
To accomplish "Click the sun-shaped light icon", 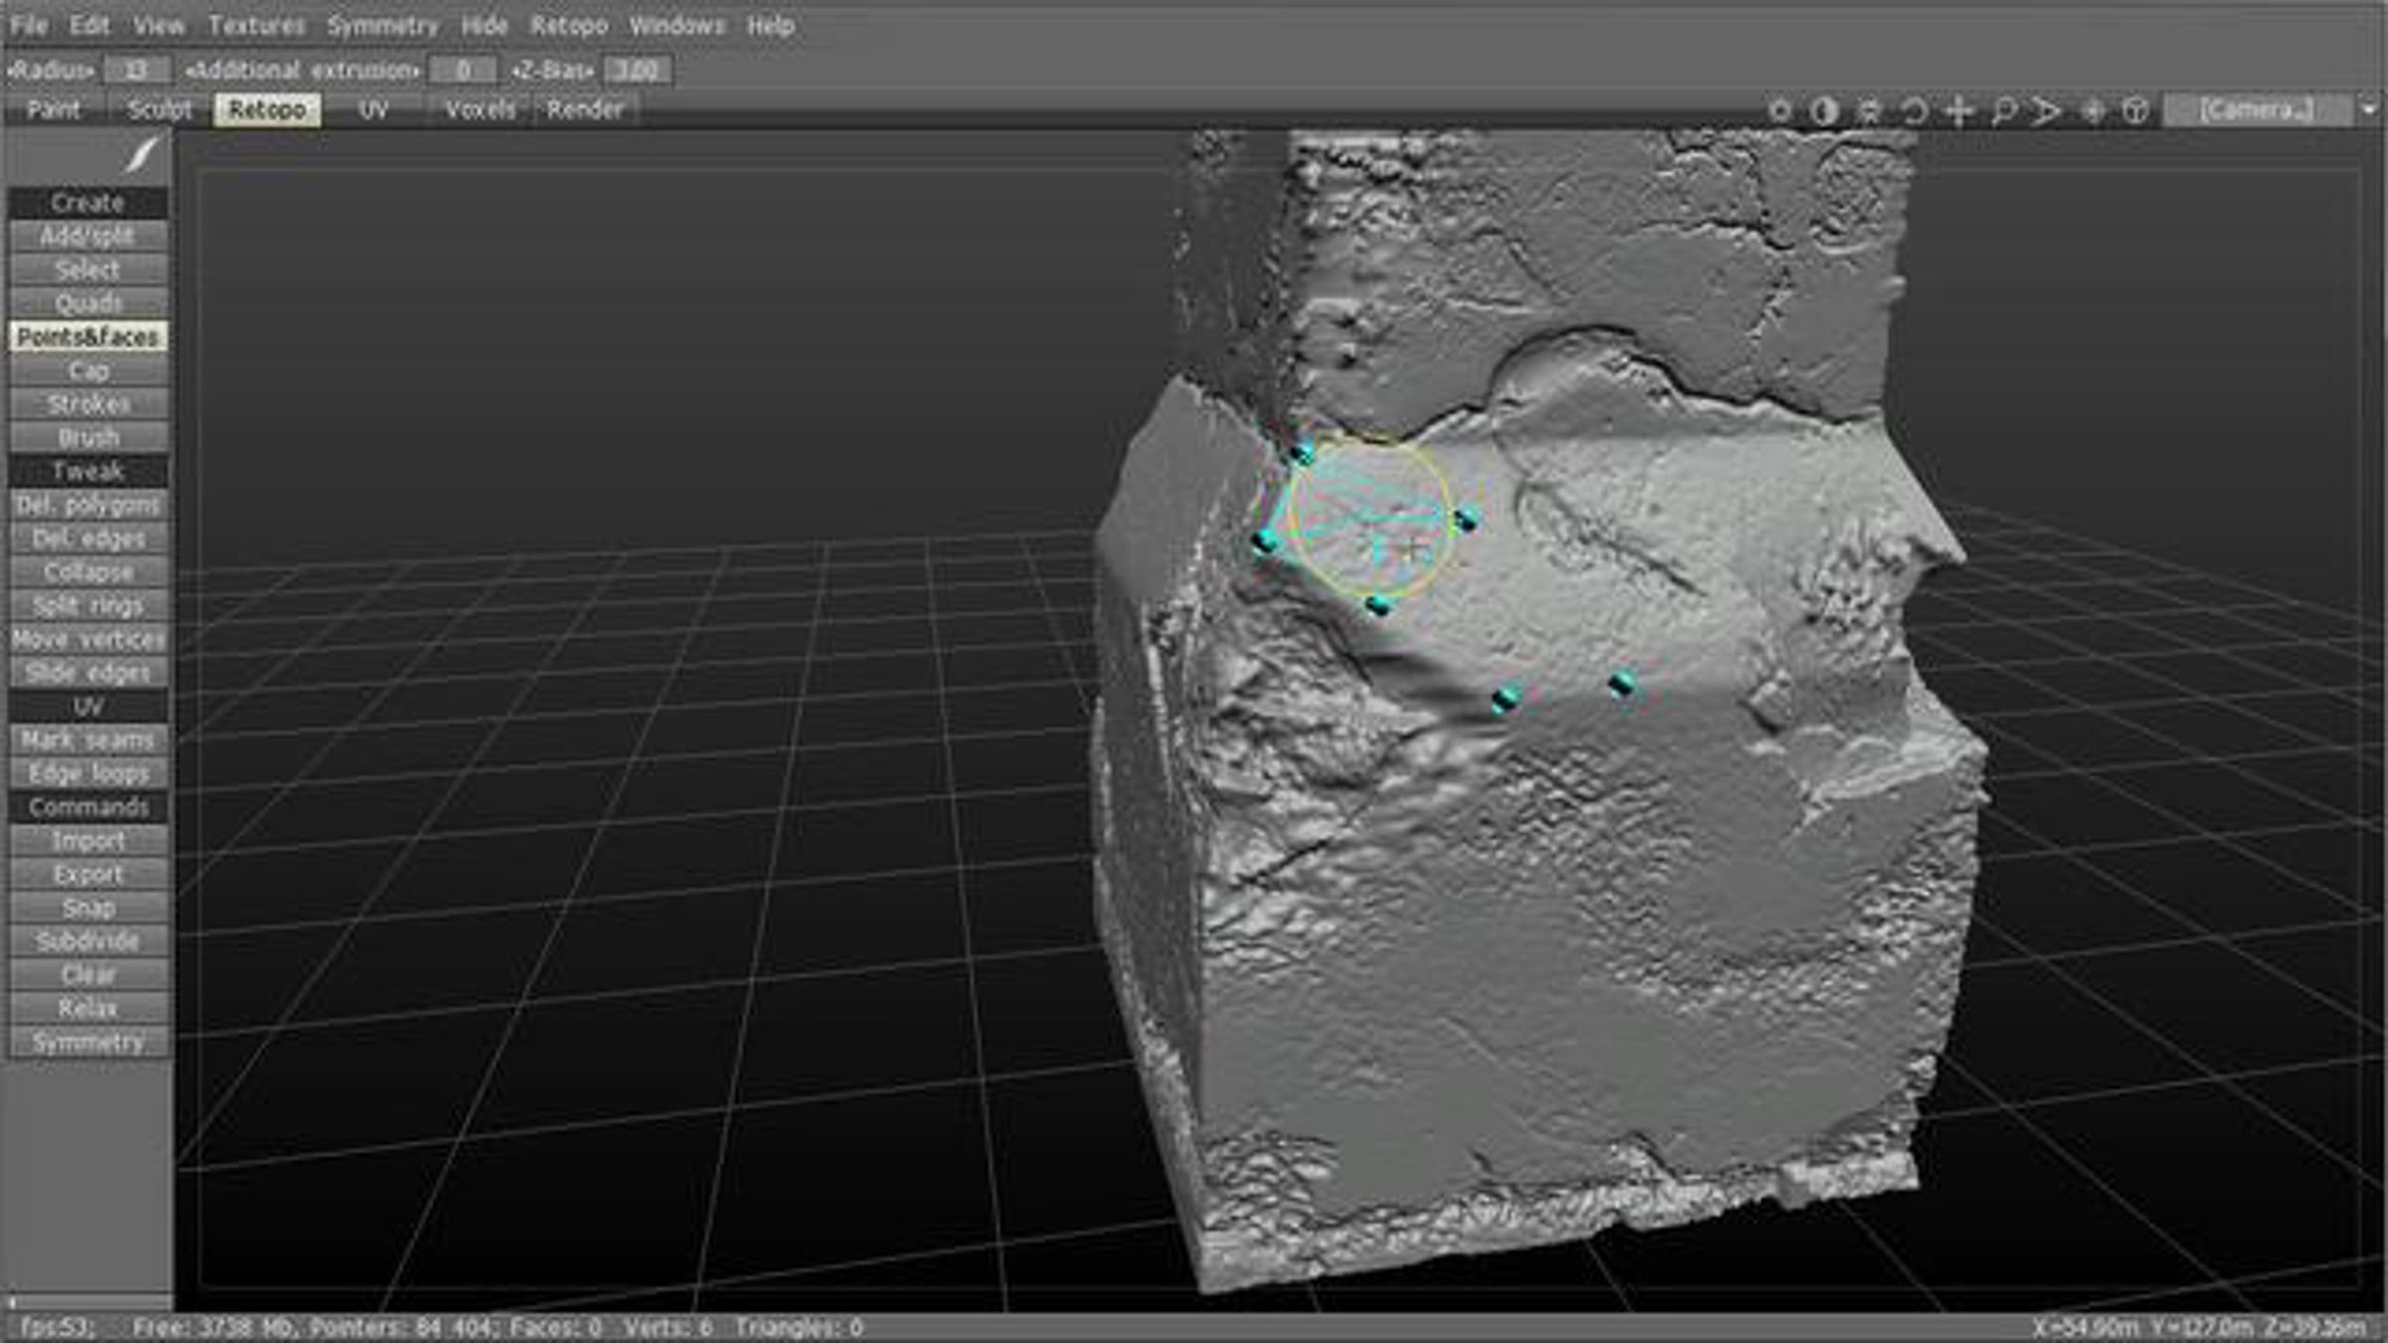I will pos(1780,110).
